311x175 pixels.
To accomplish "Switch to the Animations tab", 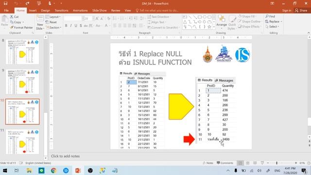I will (x=80, y=10).
